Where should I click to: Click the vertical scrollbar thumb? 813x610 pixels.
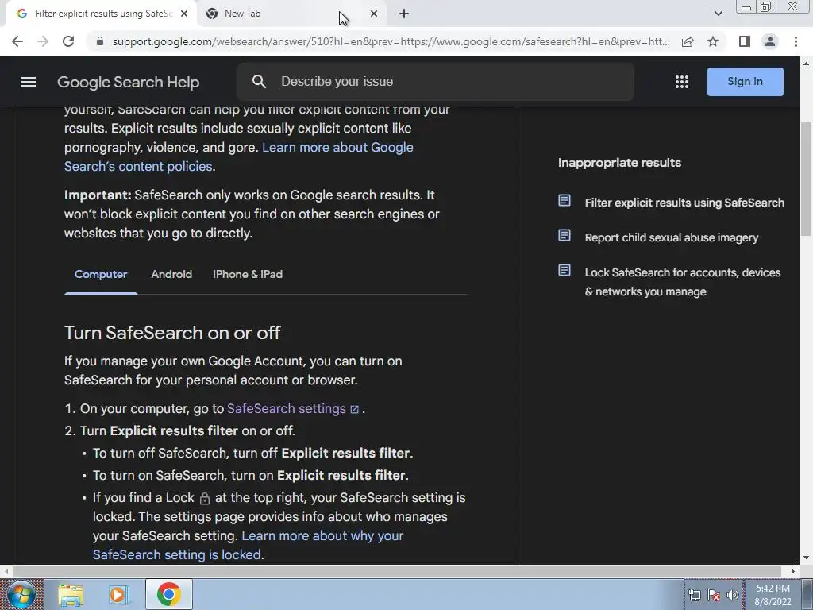(807, 179)
